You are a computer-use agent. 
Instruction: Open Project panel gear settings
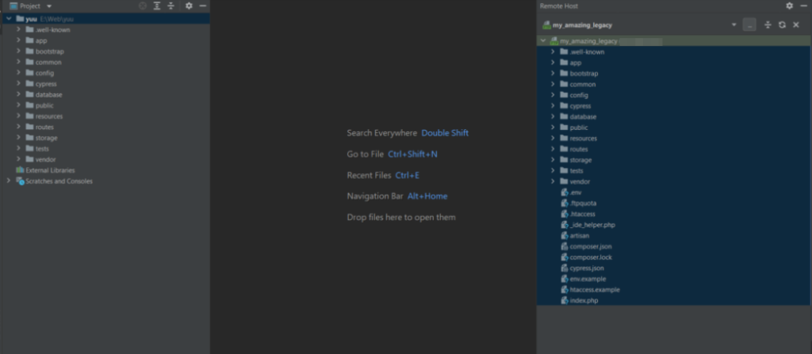pyautogui.click(x=189, y=6)
